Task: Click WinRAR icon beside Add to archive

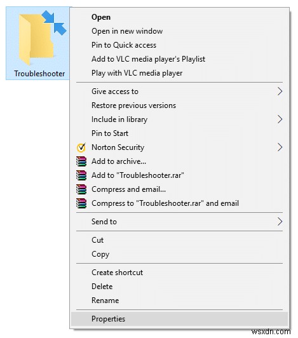Action: coord(81,161)
